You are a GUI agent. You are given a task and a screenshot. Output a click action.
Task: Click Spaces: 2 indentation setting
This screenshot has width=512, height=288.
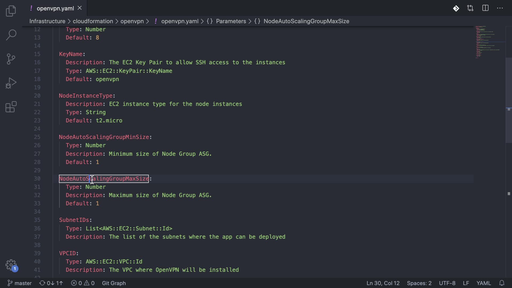pos(419,283)
